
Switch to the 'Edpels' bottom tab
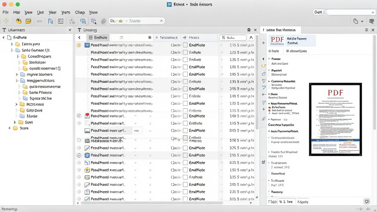303,202
